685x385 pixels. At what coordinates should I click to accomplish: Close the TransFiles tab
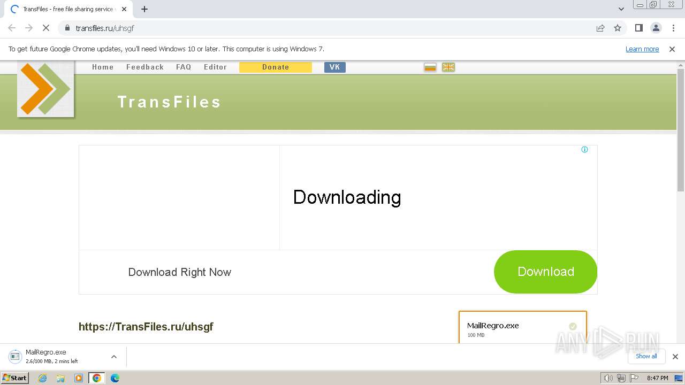tap(124, 9)
